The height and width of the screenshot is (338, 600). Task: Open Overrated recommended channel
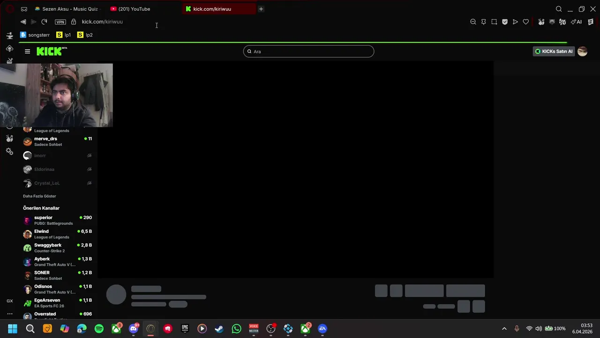tap(58, 315)
